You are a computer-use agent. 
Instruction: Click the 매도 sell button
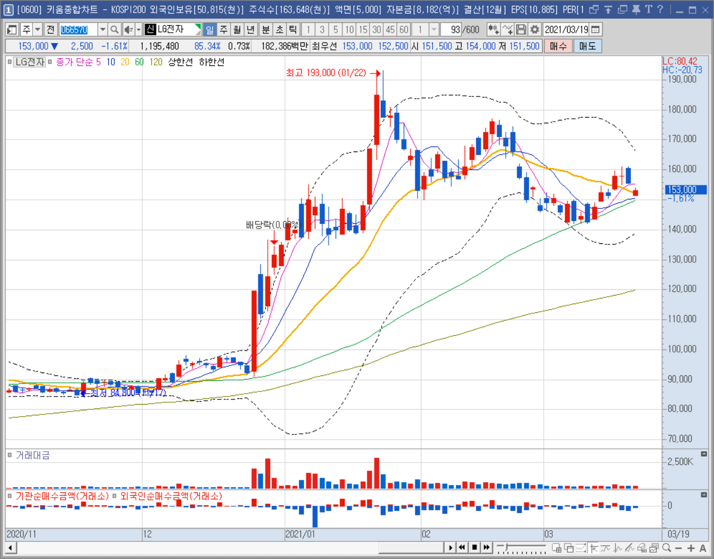tap(587, 46)
